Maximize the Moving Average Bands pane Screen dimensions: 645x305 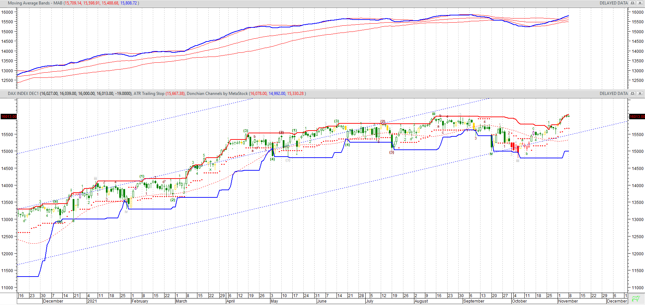click(x=633, y=3)
